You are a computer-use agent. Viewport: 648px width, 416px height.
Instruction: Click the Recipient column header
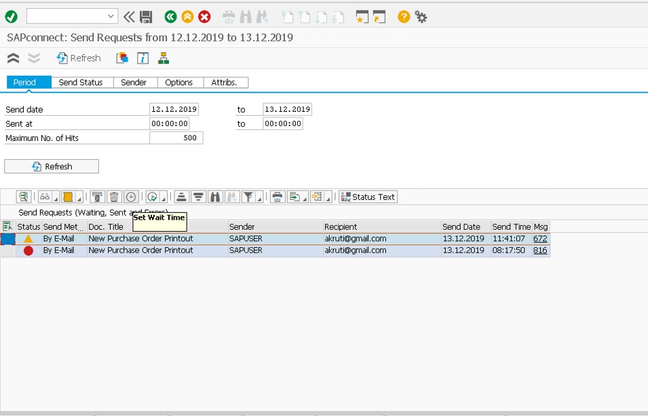tap(382, 226)
